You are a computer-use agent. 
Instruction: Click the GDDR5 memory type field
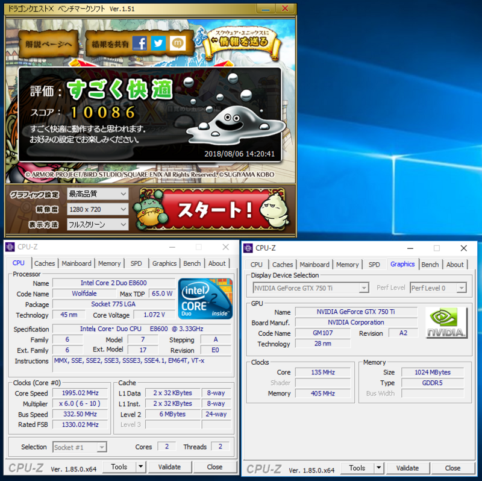pos(433,383)
